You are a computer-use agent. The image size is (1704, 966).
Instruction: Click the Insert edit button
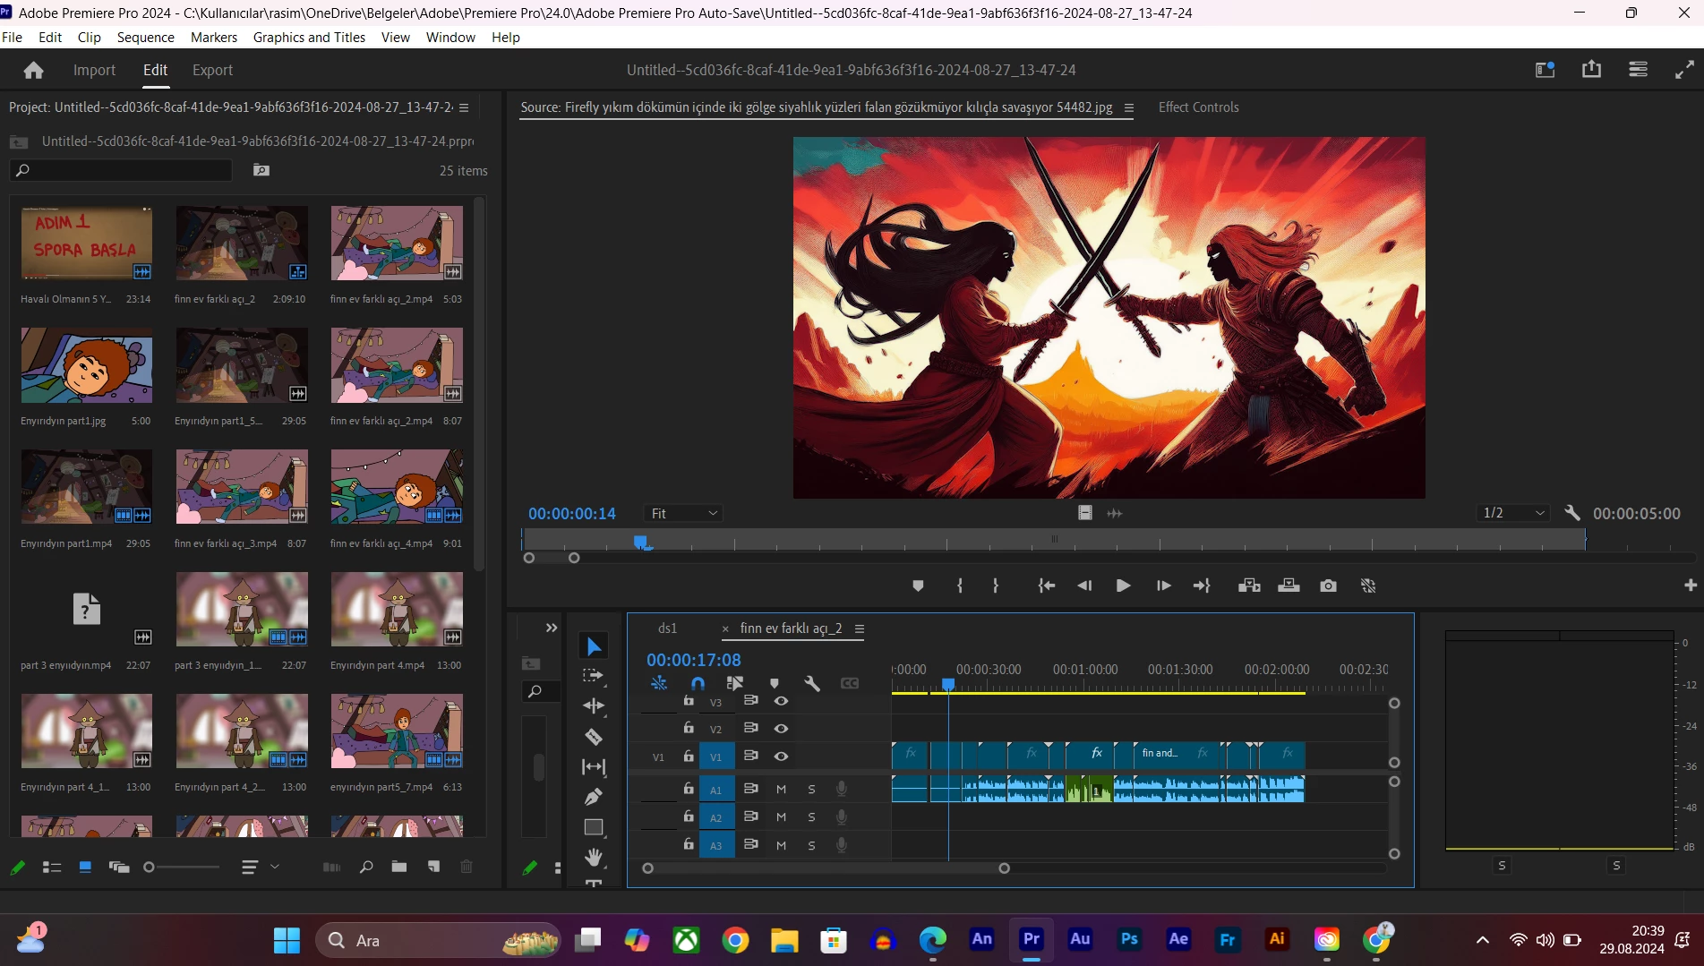1249,586
